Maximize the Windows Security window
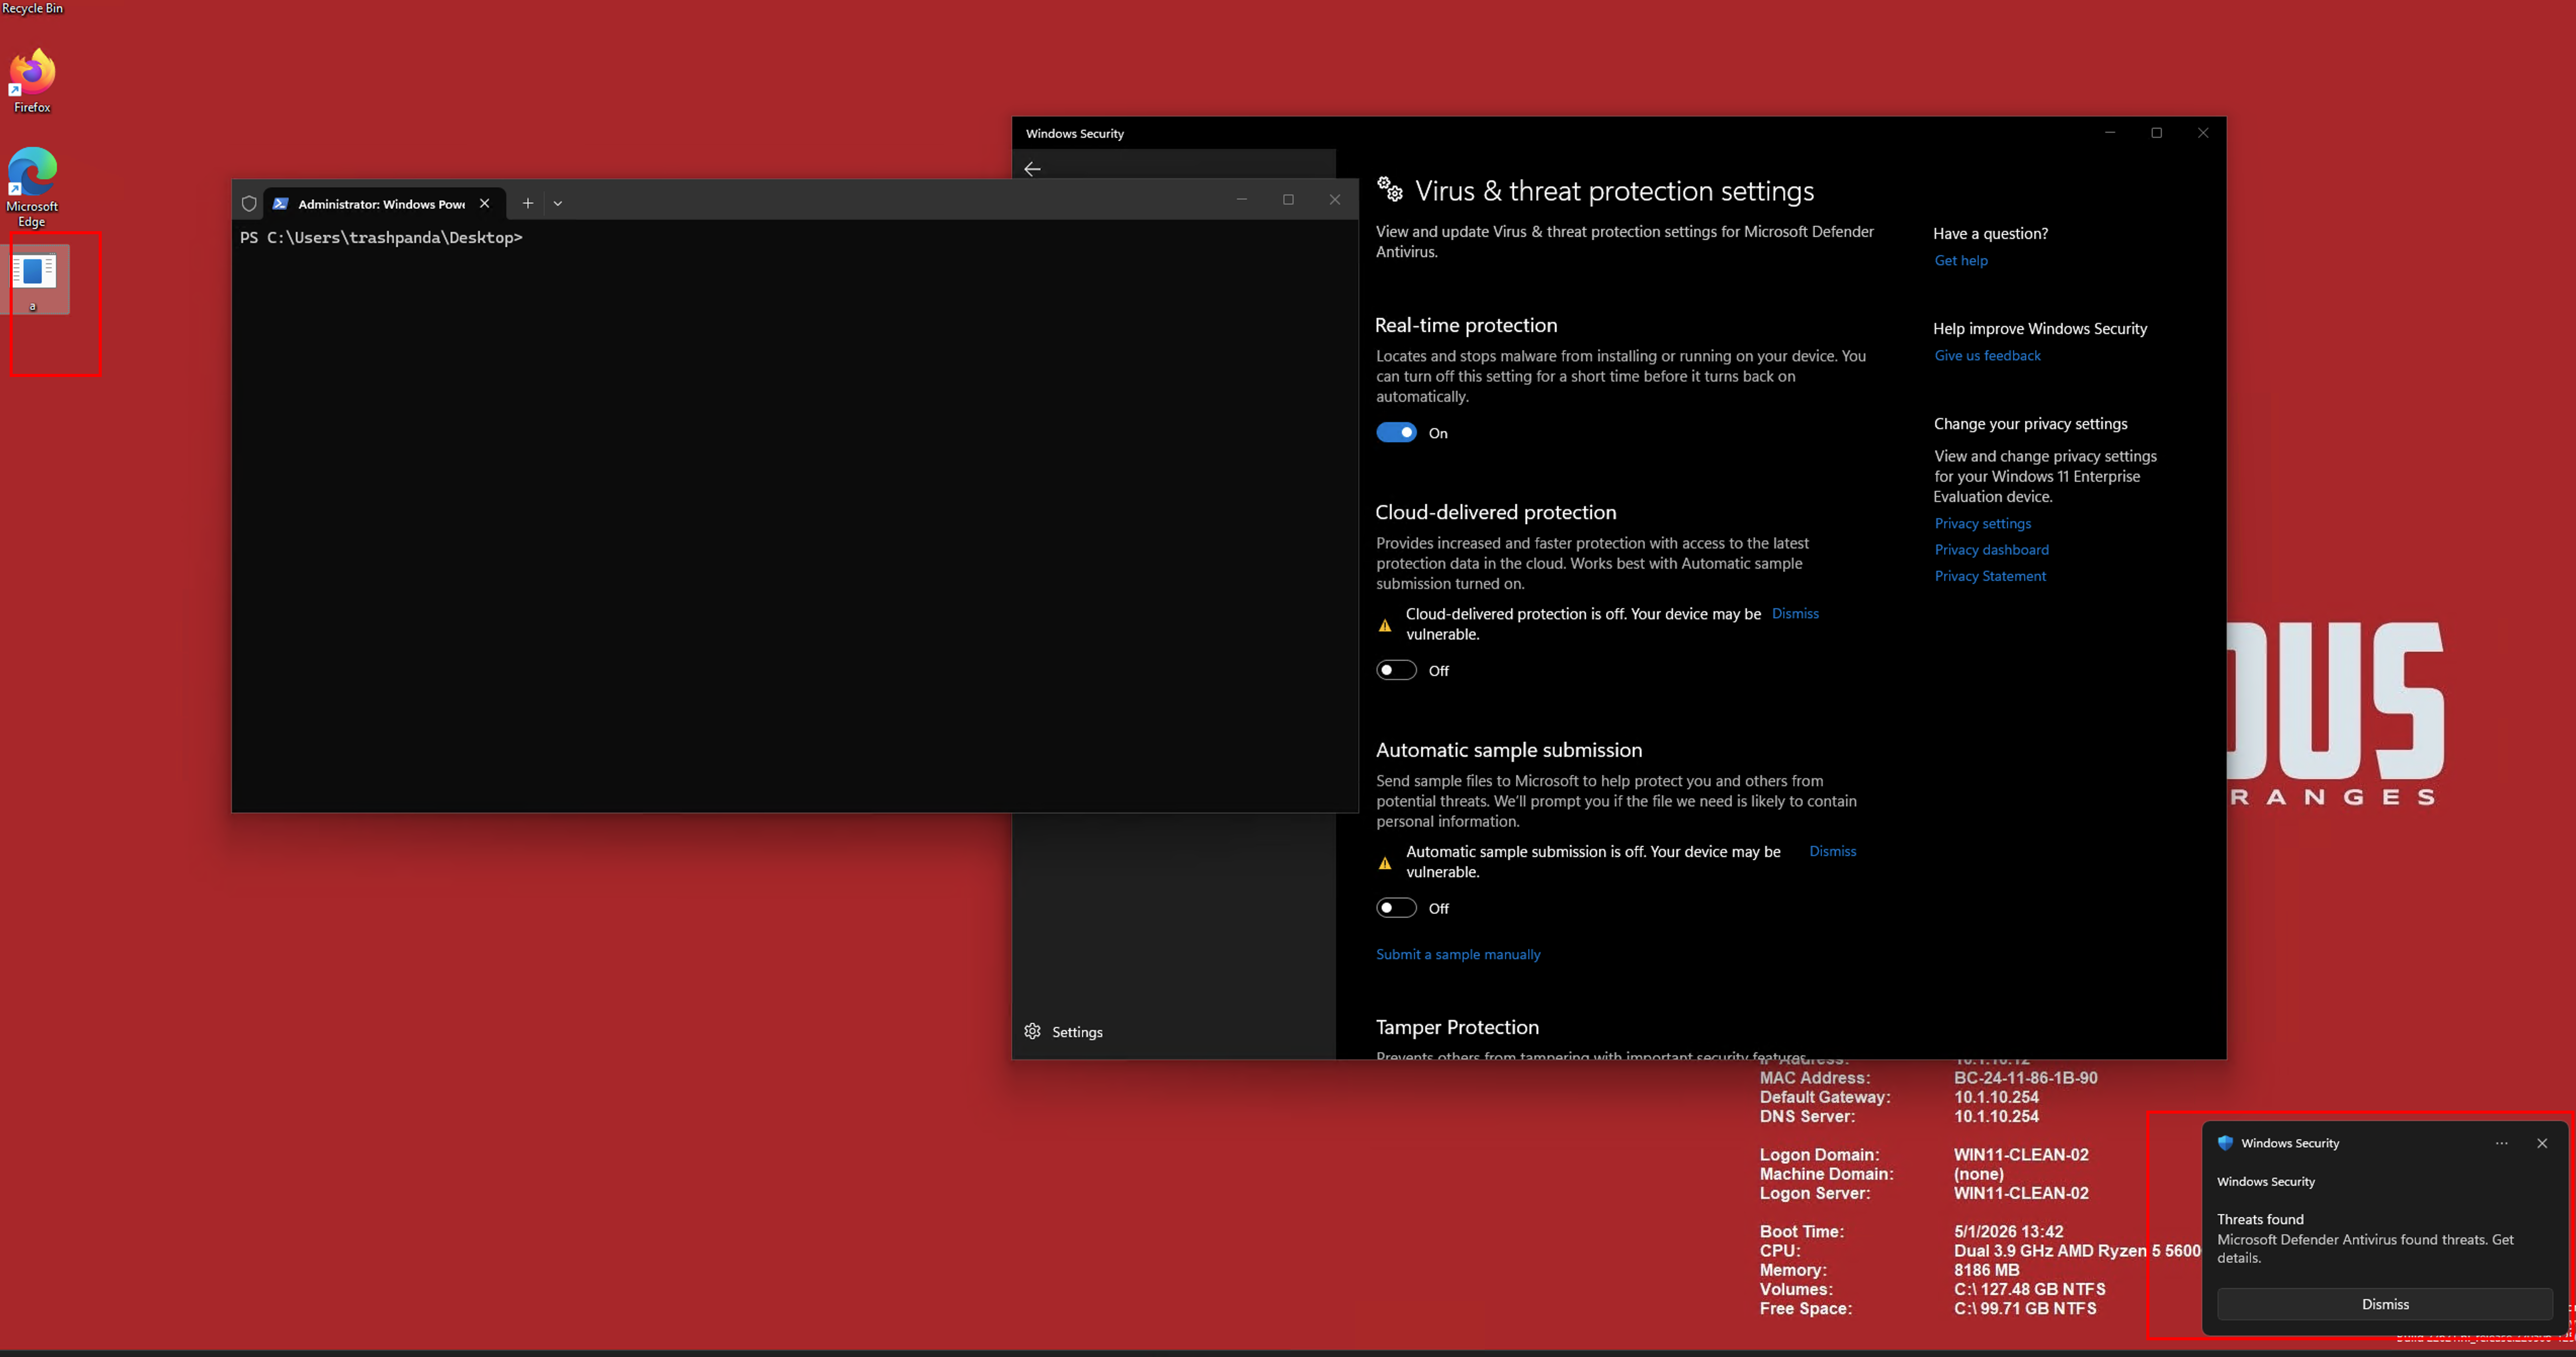 click(2156, 133)
